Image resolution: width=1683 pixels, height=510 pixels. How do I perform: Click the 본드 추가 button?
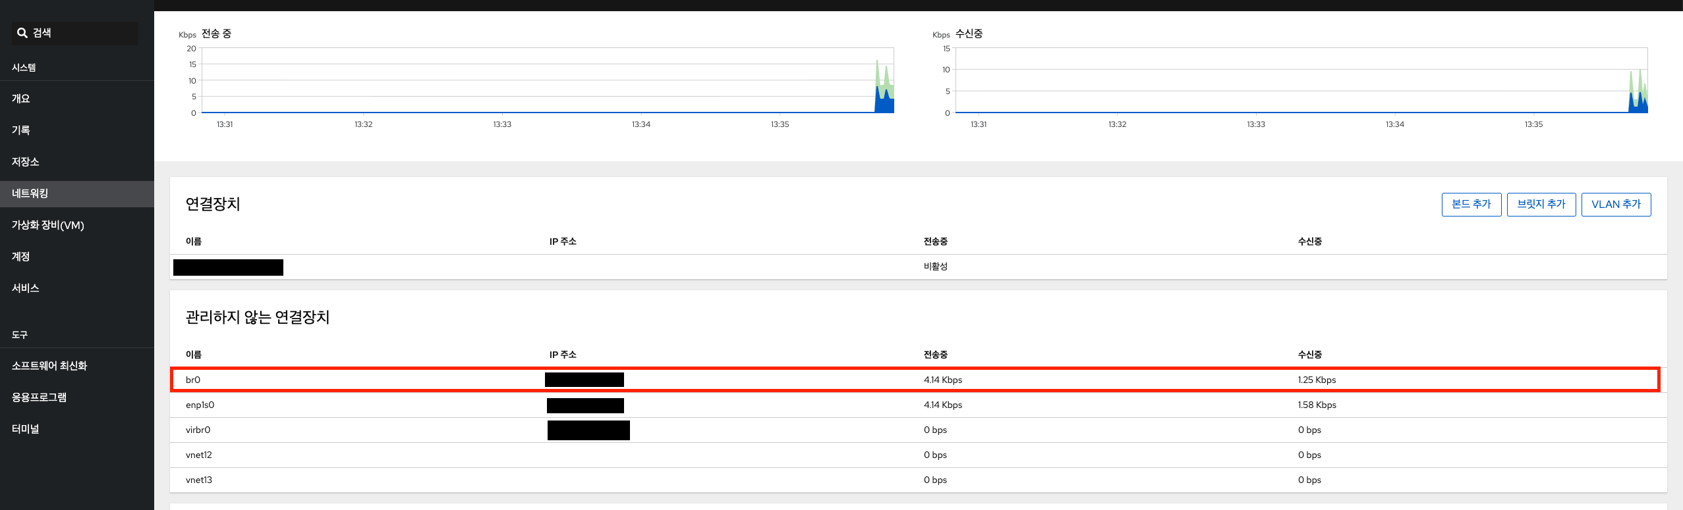click(1471, 204)
